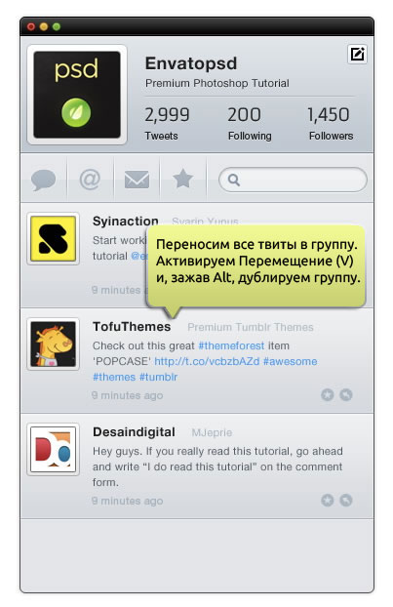This screenshot has height=607, width=393.
Task: View the 1,450 Followers list
Action: click(330, 124)
